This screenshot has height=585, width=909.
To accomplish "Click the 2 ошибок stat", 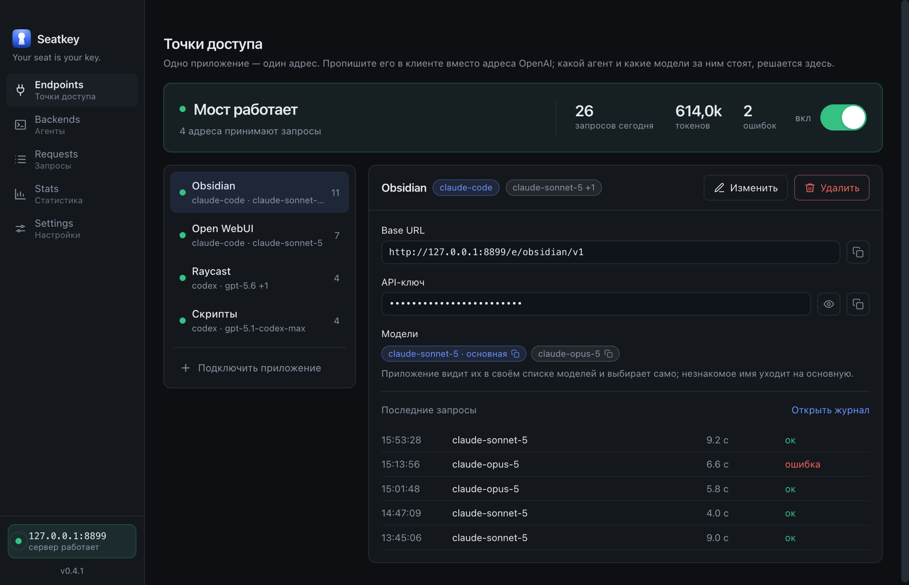I will pos(760,118).
